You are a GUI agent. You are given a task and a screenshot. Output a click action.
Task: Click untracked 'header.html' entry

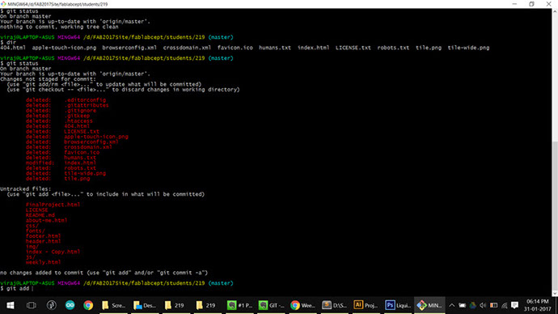tap(43, 241)
